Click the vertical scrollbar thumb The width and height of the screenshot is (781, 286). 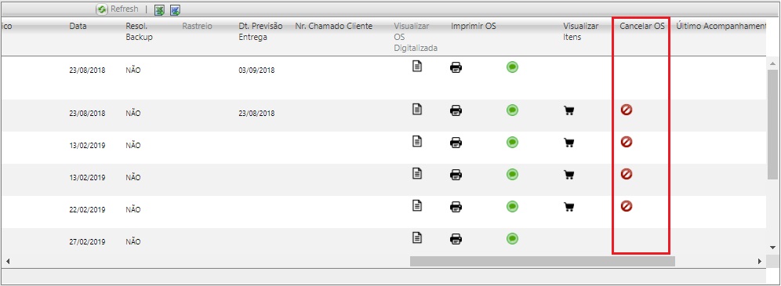click(772, 125)
